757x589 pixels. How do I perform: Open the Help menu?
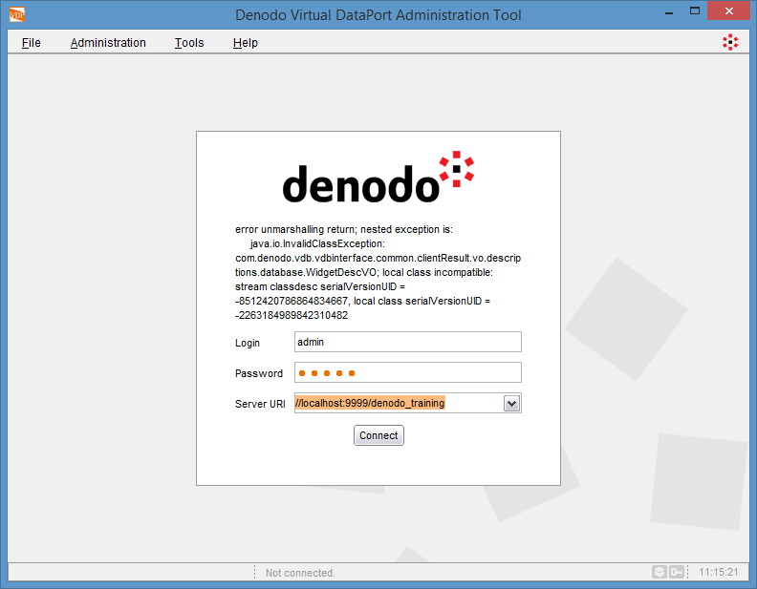(246, 43)
